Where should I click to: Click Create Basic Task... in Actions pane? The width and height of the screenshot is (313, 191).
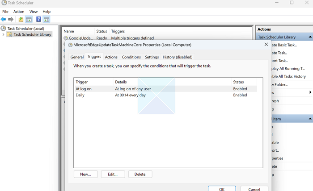click(284, 45)
